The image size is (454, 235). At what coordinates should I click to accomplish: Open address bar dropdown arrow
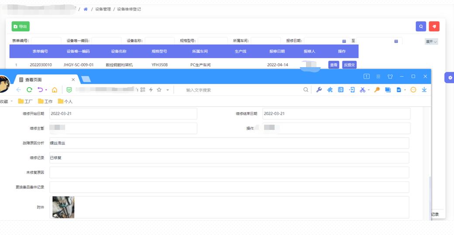coord(168,90)
